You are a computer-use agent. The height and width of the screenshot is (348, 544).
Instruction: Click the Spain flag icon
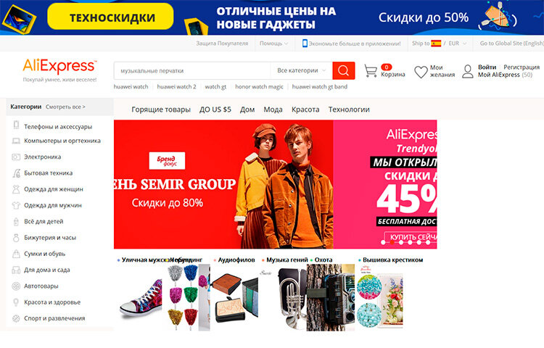436,43
